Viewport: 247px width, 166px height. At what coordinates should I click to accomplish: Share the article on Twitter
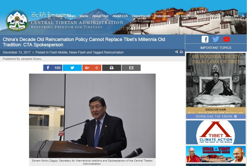72,68
